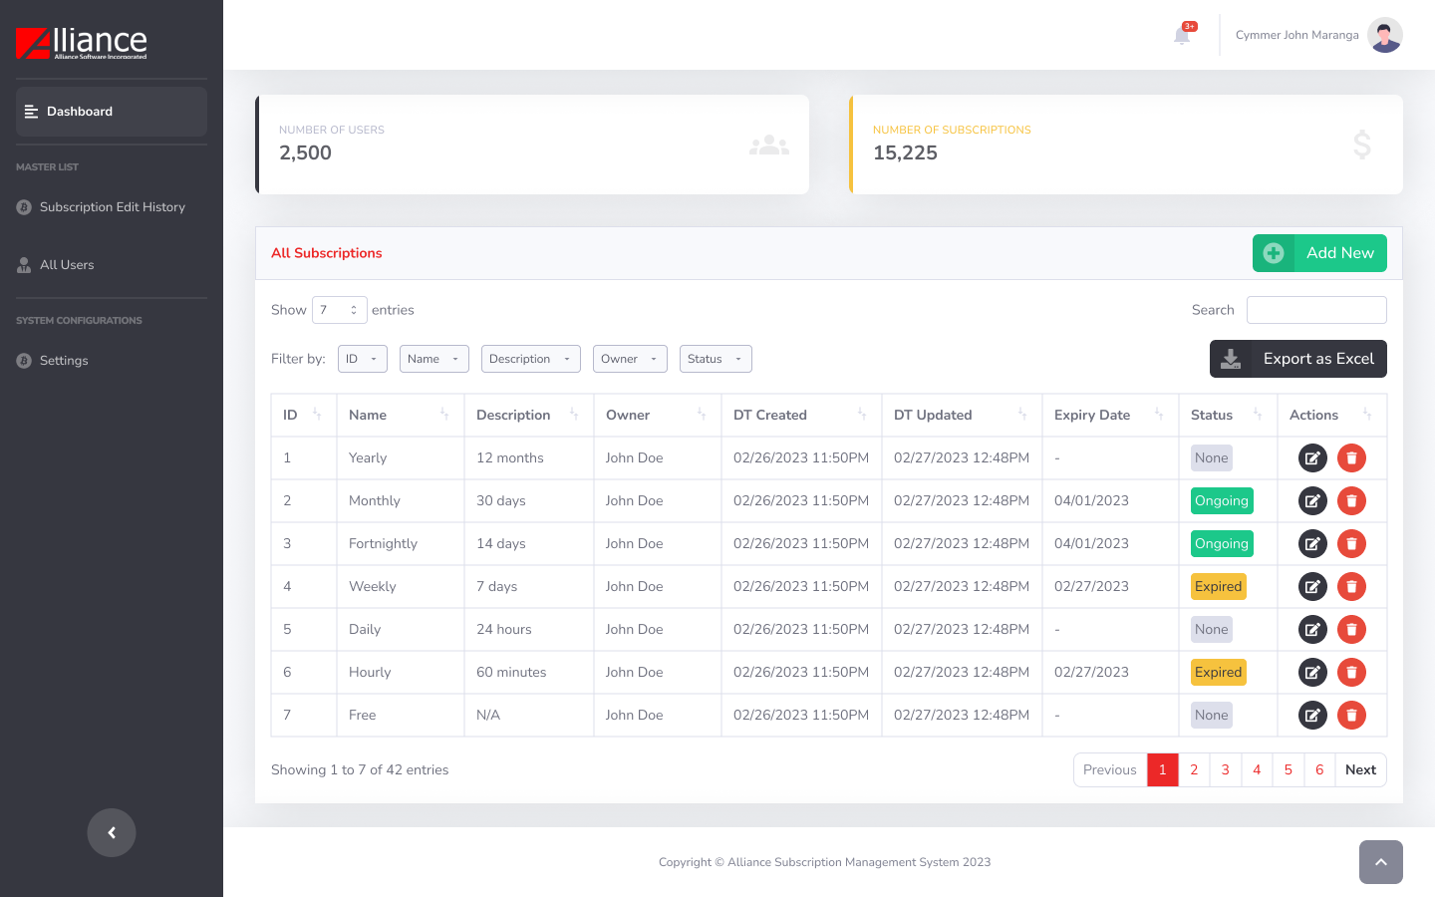Image resolution: width=1435 pixels, height=897 pixels.
Task: Click the Add New button
Action: click(x=1319, y=253)
